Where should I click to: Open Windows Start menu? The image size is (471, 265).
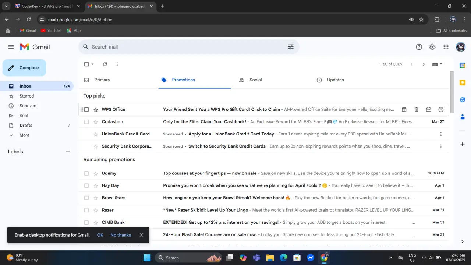[147, 258]
